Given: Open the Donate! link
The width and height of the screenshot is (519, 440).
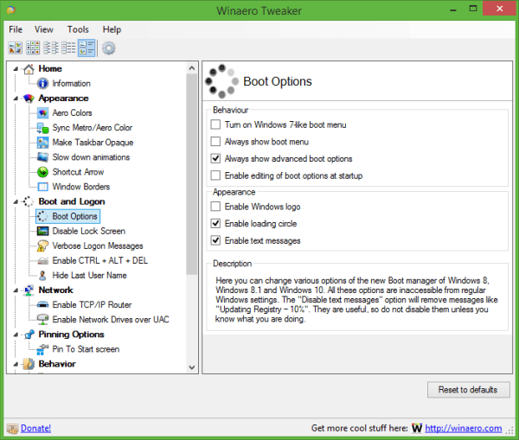Looking at the screenshot, I should click(x=35, y=428).
